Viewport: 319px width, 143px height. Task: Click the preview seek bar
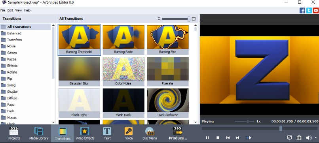(x=259, y=128)
